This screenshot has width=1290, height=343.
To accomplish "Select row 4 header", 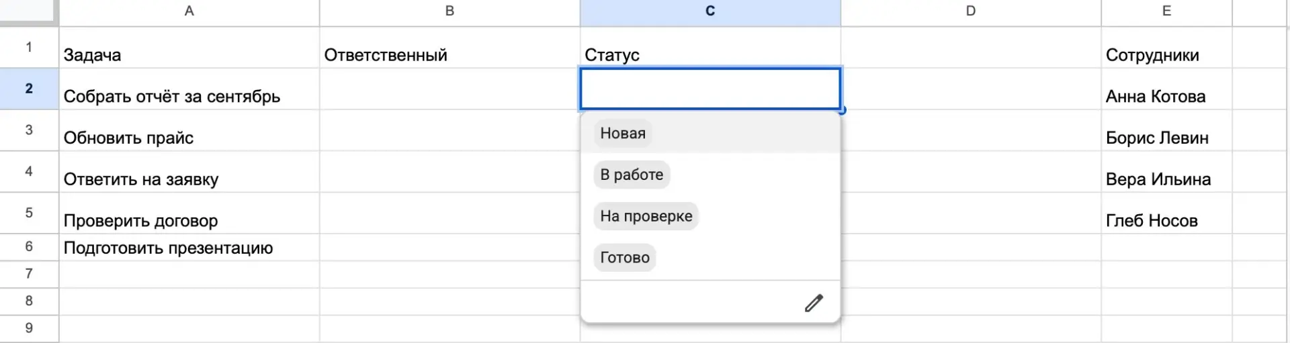I will pyautogui.click(x=29, y=172).
